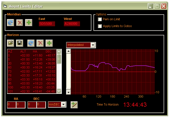Image resolution: width=169 pixels, height=117 pixels.
Task: Click the horizon list scroll down arrow
Action: click(59, 91)
